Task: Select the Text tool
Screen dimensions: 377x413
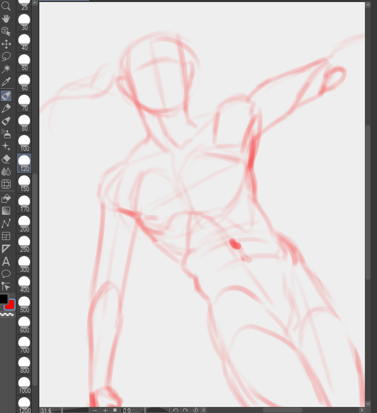Action: [x=6, y=261]
